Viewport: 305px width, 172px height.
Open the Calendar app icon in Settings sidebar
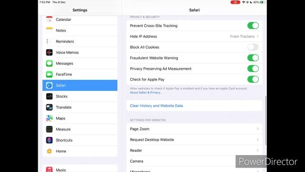49,19
